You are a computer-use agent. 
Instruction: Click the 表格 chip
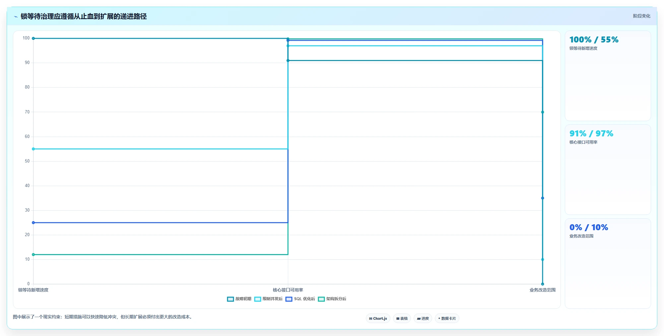coord(402,318)
